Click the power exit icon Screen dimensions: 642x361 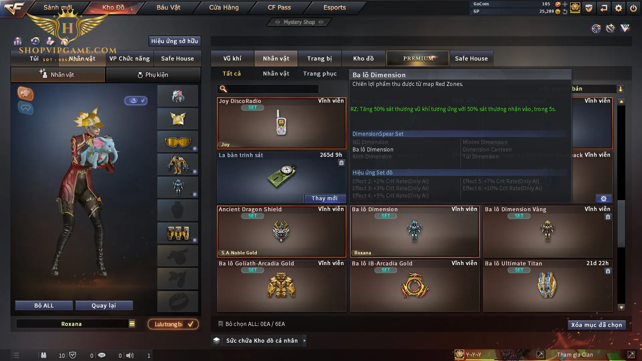coord(633,8)
